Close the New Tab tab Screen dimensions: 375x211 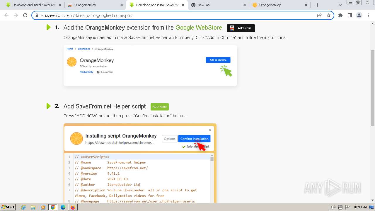pyautogui.click(x=245, y=5)
